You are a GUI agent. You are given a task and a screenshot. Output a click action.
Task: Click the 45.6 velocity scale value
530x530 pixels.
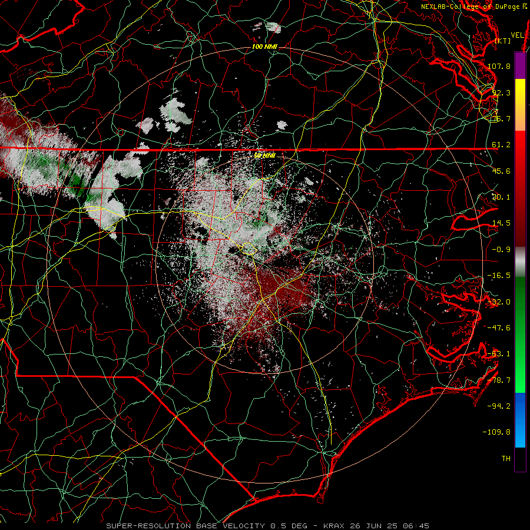click(501, 171)
